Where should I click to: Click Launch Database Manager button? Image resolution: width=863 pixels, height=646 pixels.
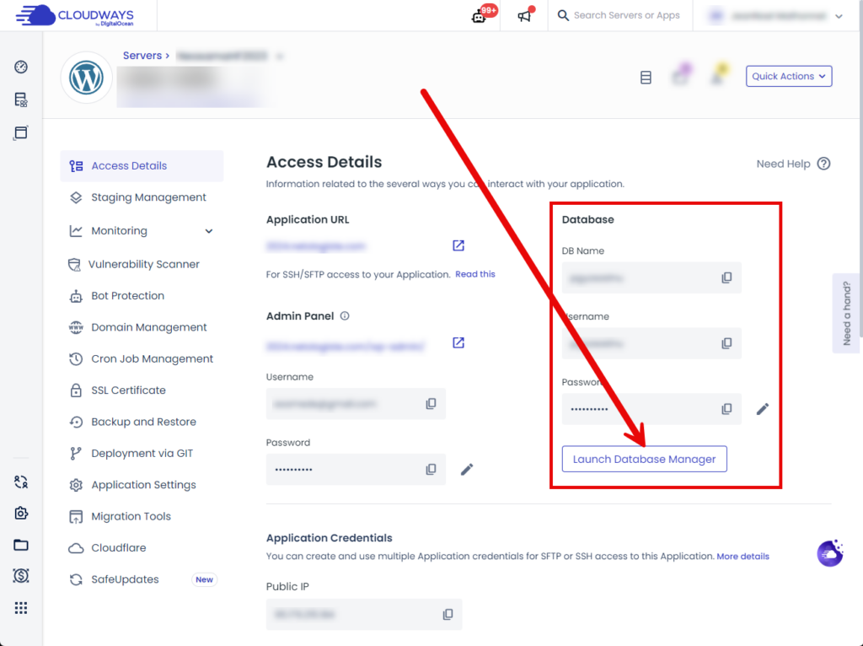644,459
